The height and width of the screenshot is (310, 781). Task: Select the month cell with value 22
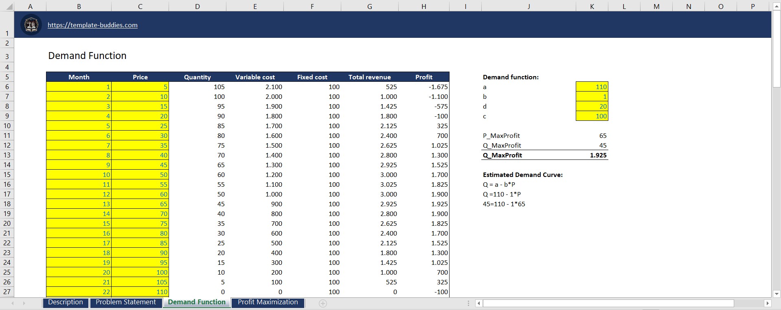[x=79, y=292]
